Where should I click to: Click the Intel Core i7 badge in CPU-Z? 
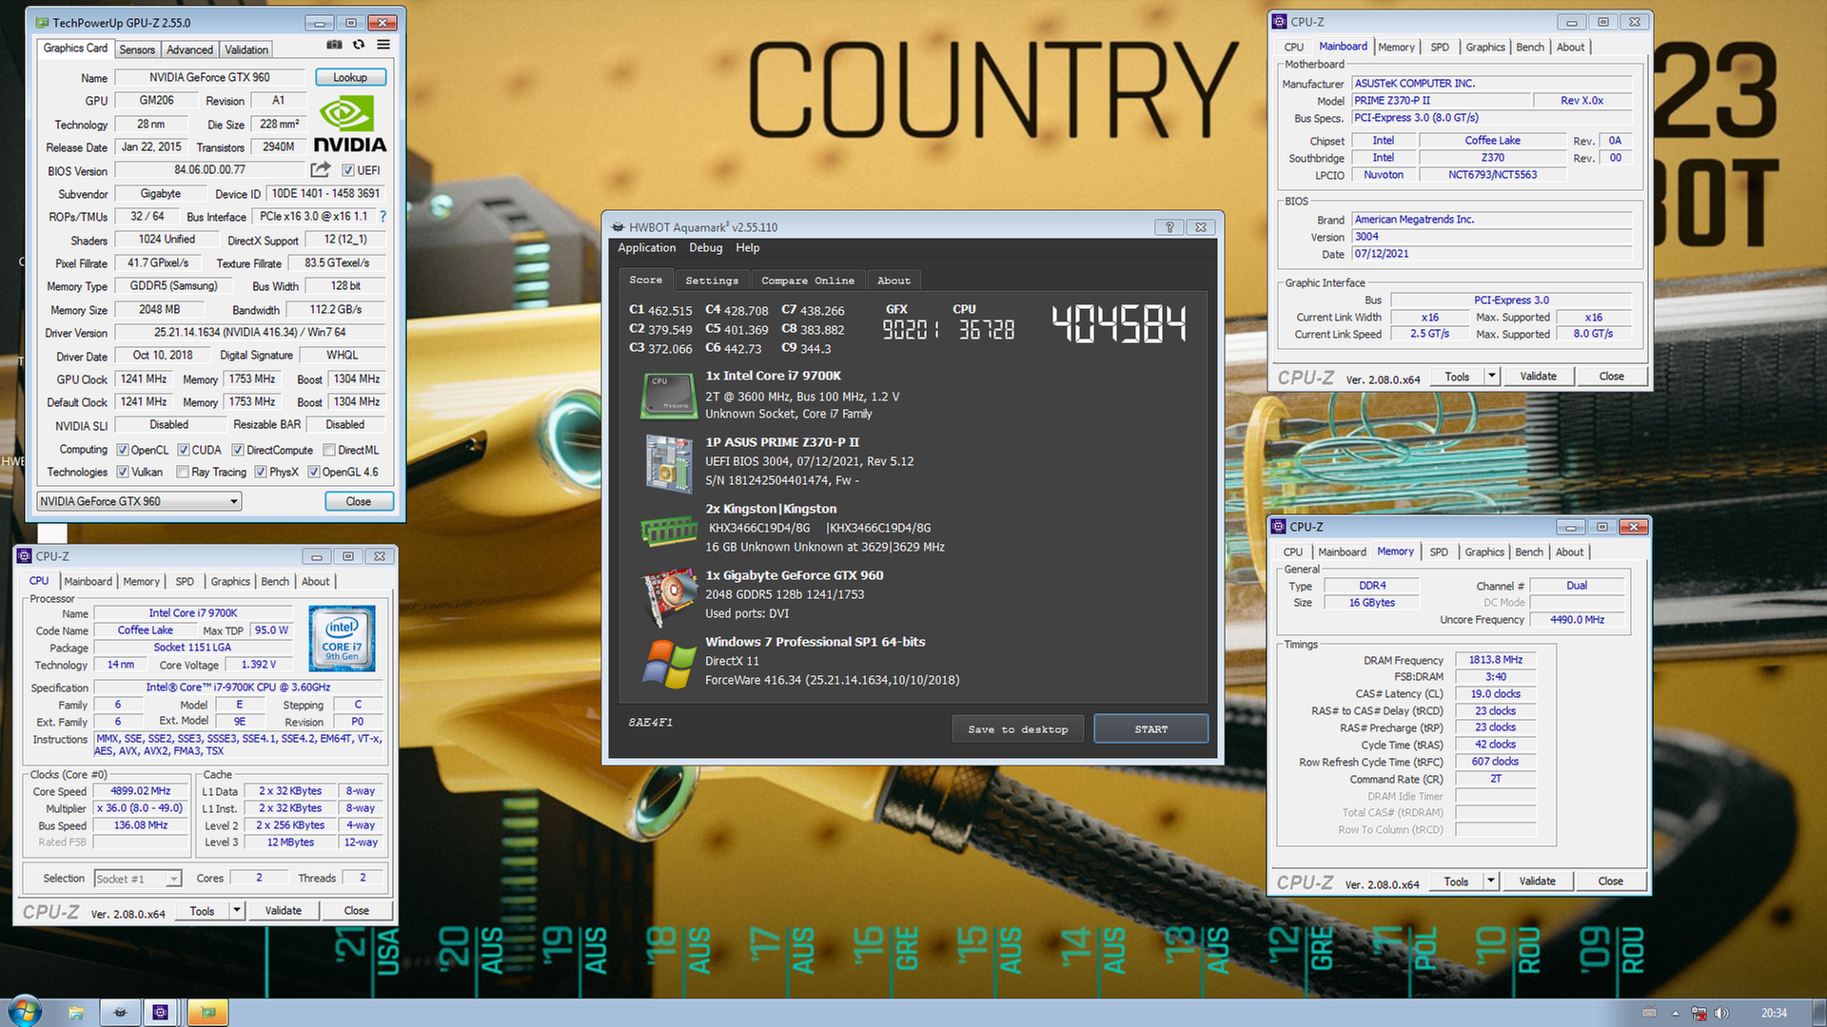point(342,639)
